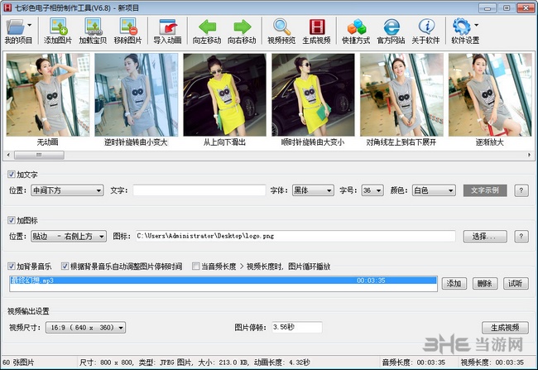Select the 逆时针旋转由小变大 thumbnail
538x370 pixels.
137,94
